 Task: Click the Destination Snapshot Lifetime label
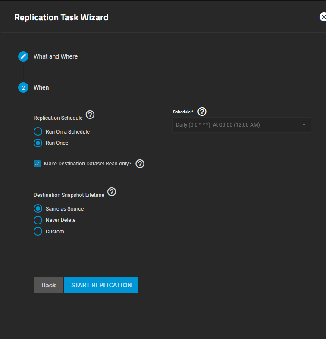click(x=69, y=195)
